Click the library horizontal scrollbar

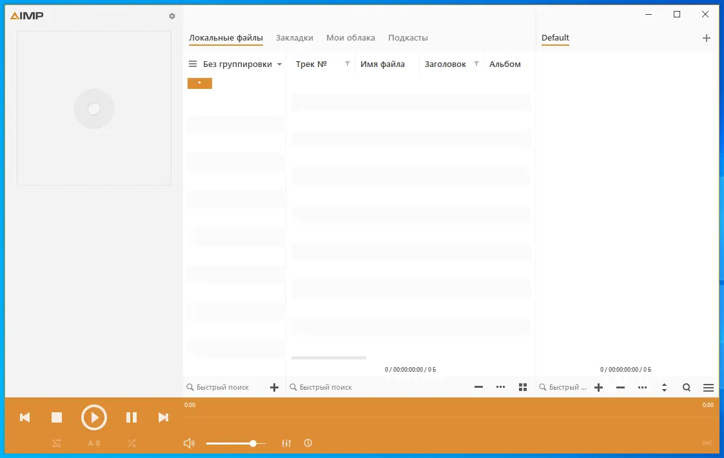click(329, 358)
